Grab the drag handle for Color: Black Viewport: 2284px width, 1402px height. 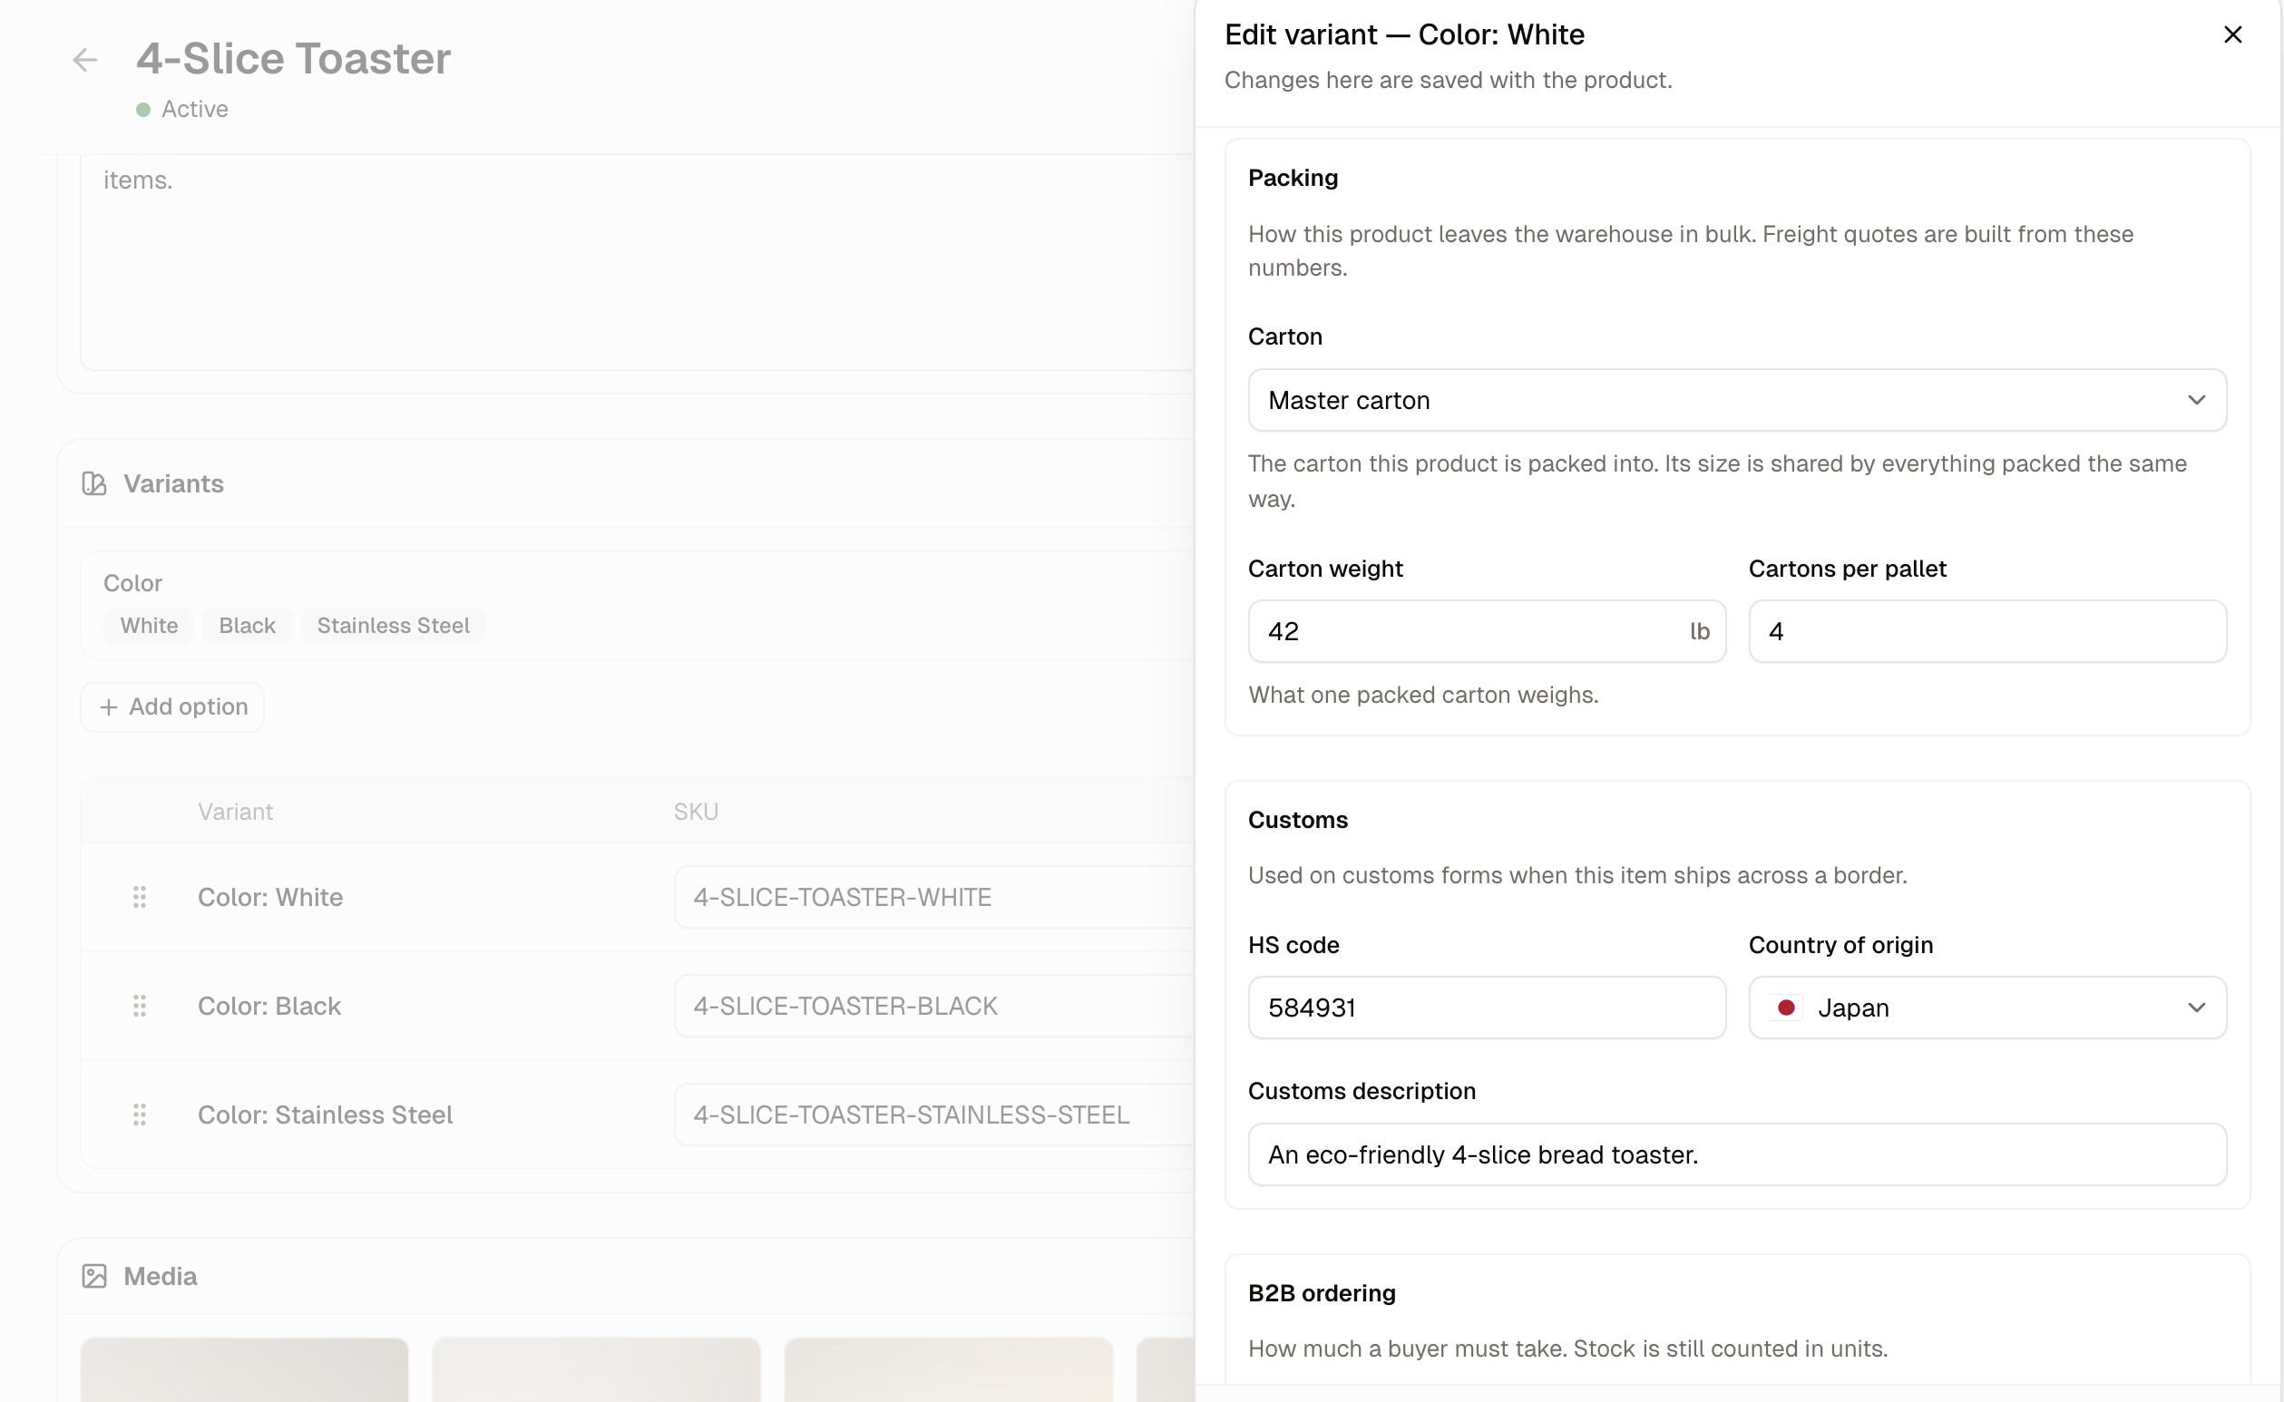[x=140, y=1005]
